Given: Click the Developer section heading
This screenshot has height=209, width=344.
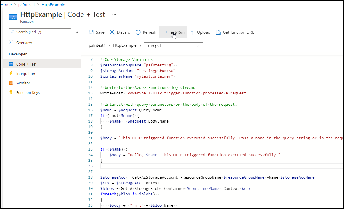Looking at the screenshot, I should pos(18,54).
